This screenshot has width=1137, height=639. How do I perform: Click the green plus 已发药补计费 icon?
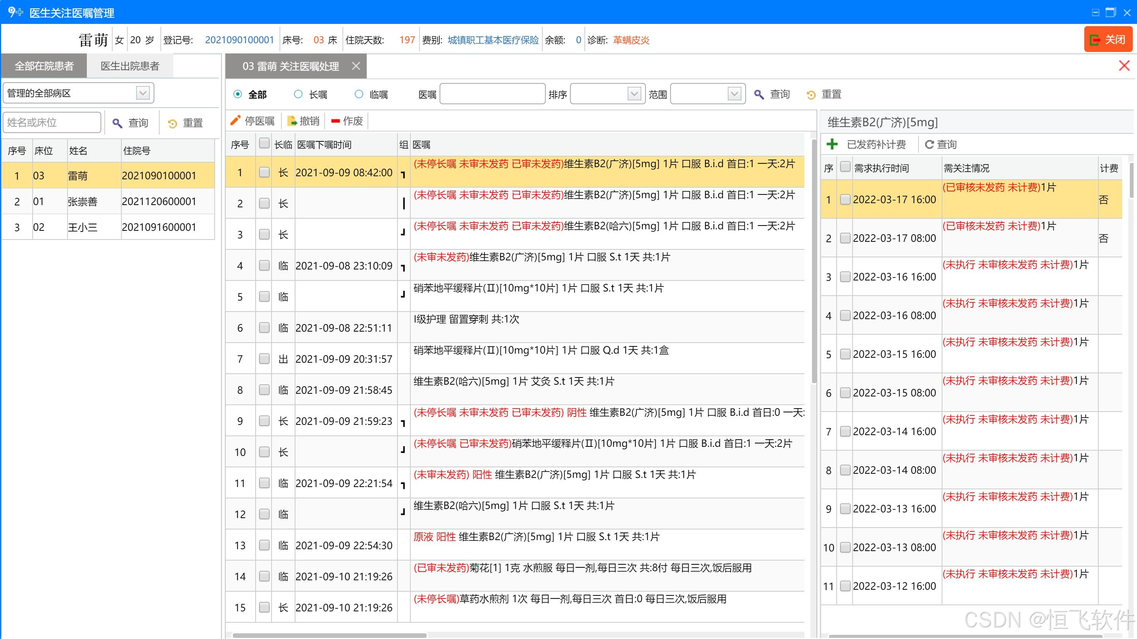click(832, 144)
